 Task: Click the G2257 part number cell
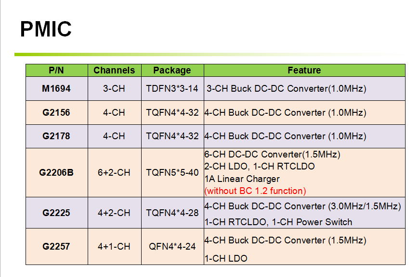tap(56, 246)
